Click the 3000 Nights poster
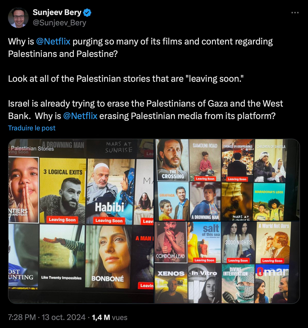Screen dimensions: 308x328 238,242
